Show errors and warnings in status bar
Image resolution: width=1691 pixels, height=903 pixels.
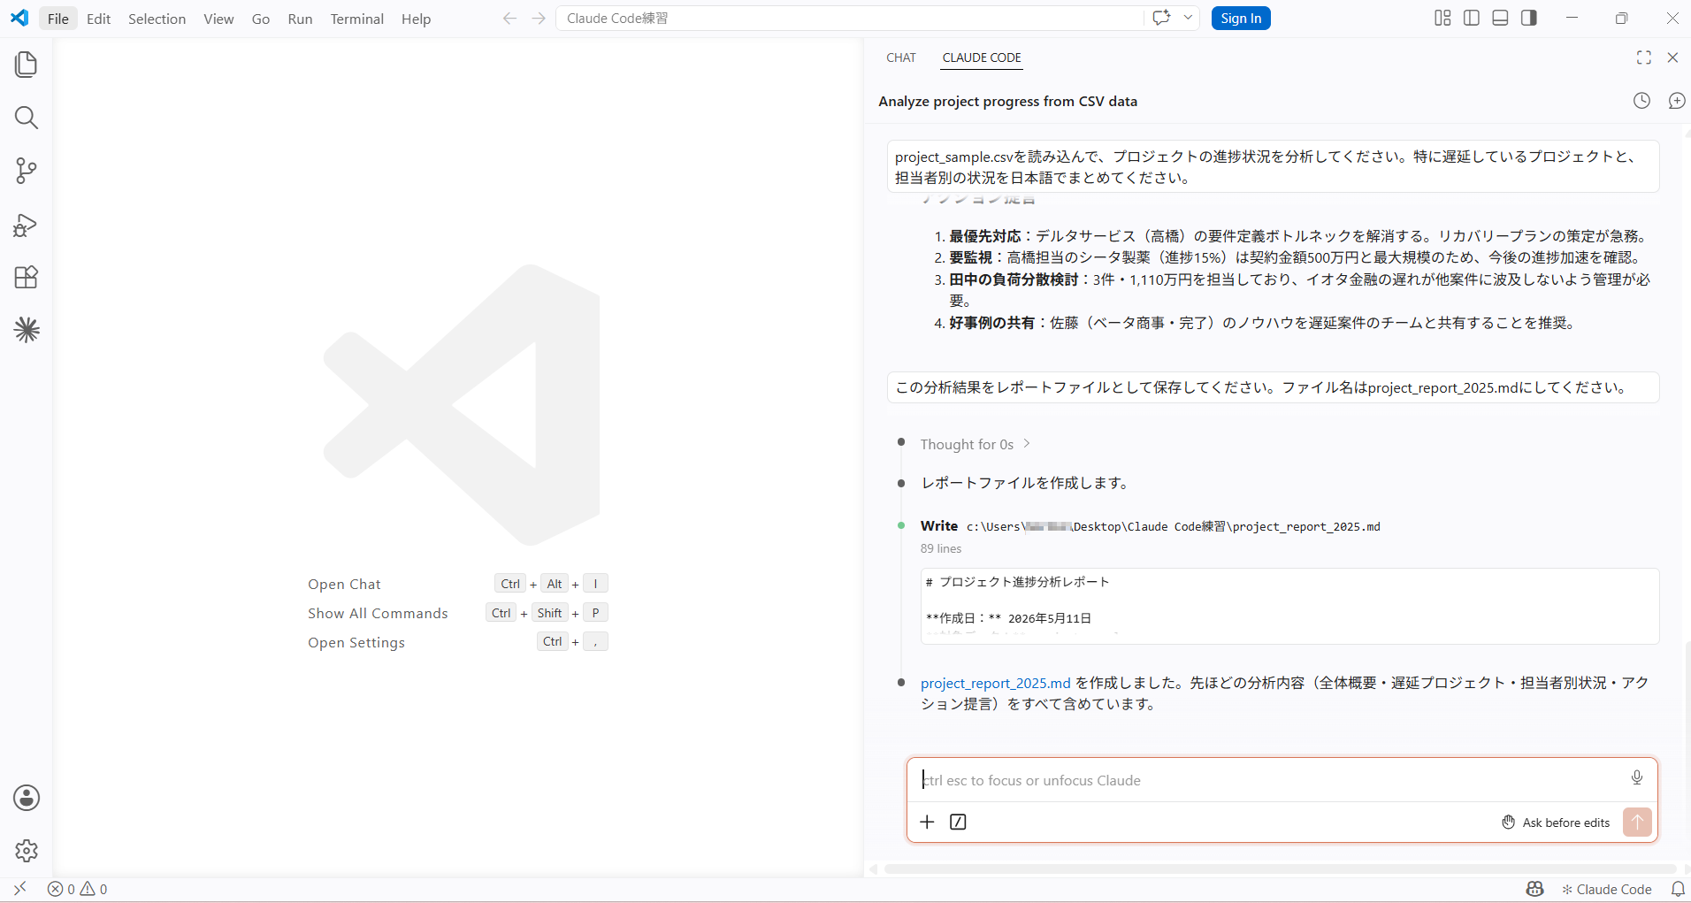click(78, 889)
